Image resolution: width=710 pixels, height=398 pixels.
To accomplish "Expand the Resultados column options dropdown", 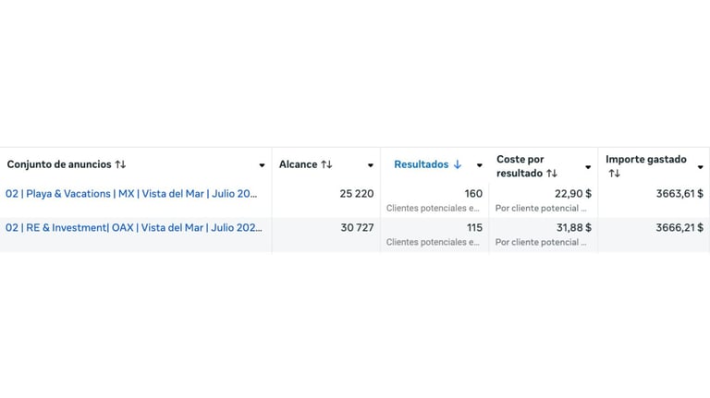I will coord(479,166).
